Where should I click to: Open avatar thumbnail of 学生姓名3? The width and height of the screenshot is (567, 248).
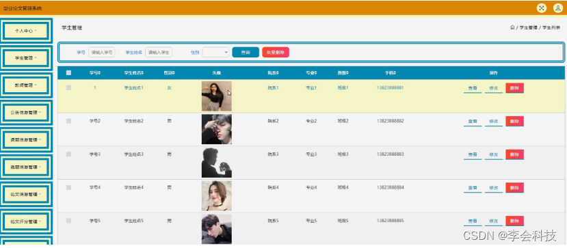[217, 163]
